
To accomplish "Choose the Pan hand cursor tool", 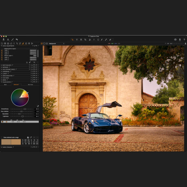I will coord(77,40).
